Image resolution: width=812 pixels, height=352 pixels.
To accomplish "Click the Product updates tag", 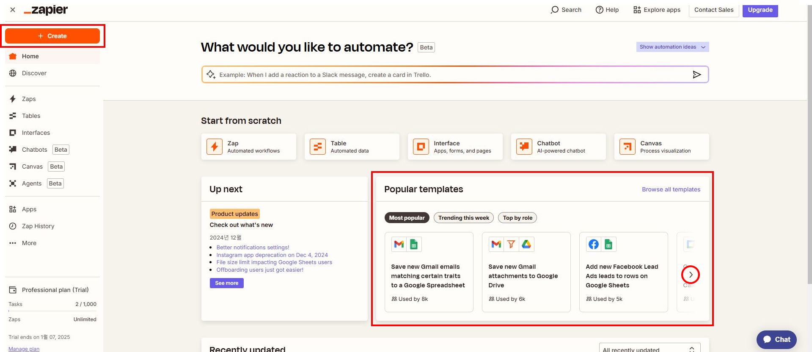I will coord(235,214).
